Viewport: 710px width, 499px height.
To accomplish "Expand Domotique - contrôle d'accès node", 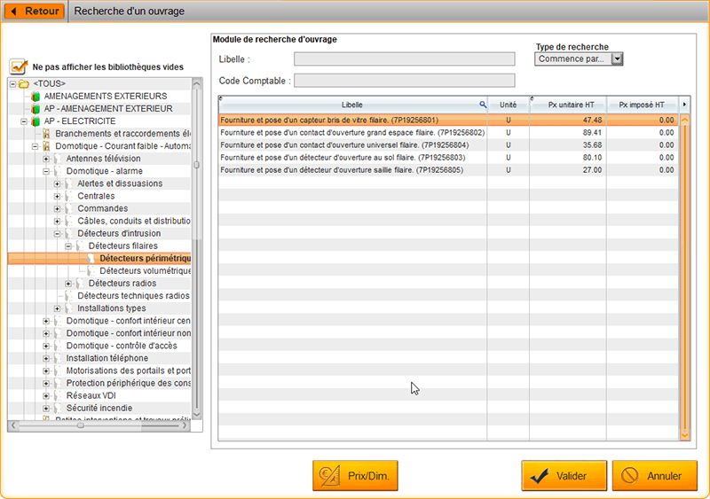I will coord(46,346).
